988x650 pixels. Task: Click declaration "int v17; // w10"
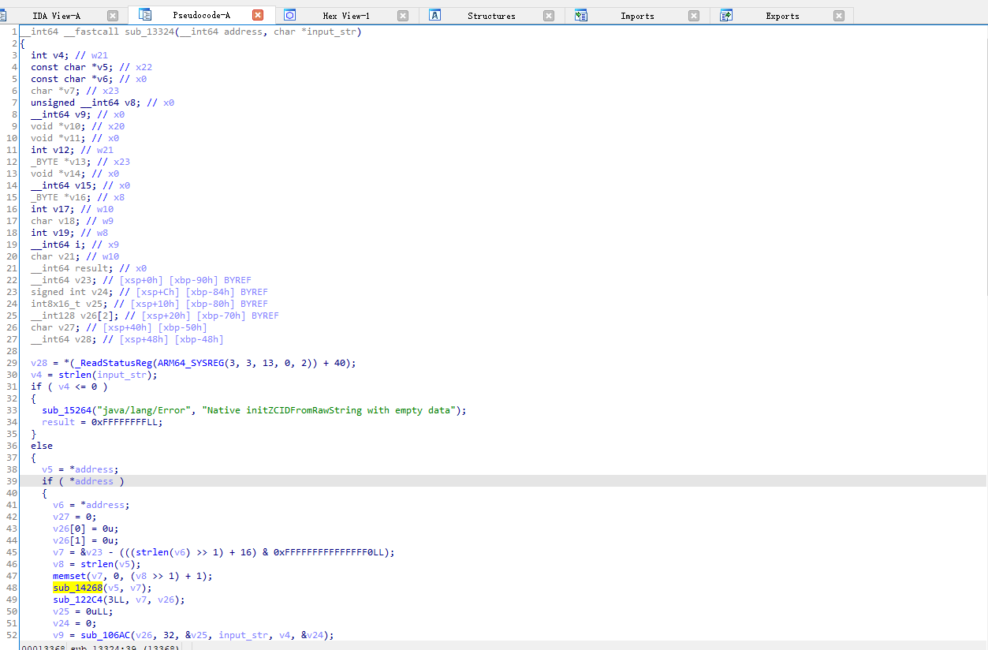[73, 209]
